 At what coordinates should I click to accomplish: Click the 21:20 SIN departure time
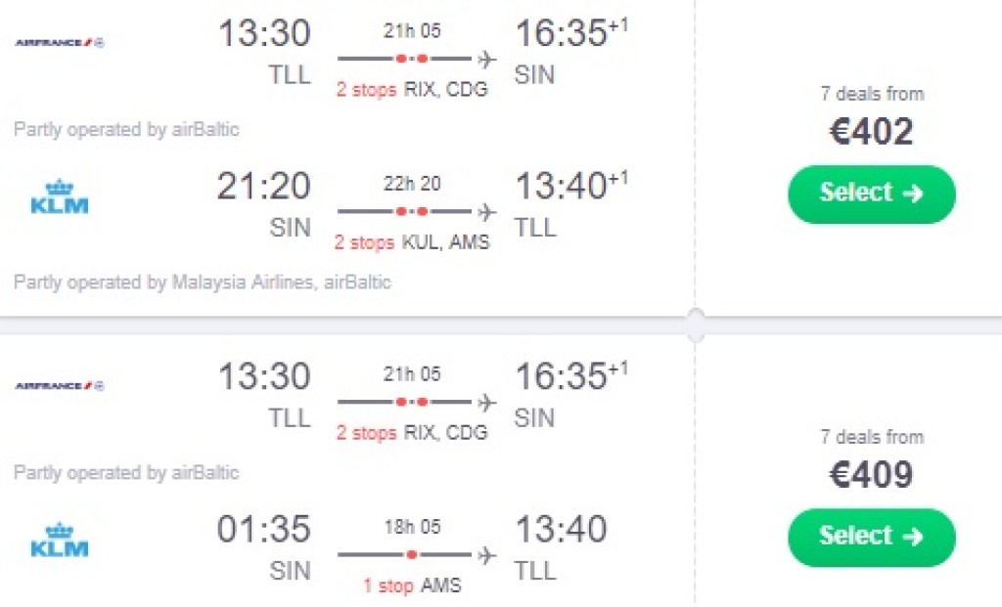click(x=263, y=186)
